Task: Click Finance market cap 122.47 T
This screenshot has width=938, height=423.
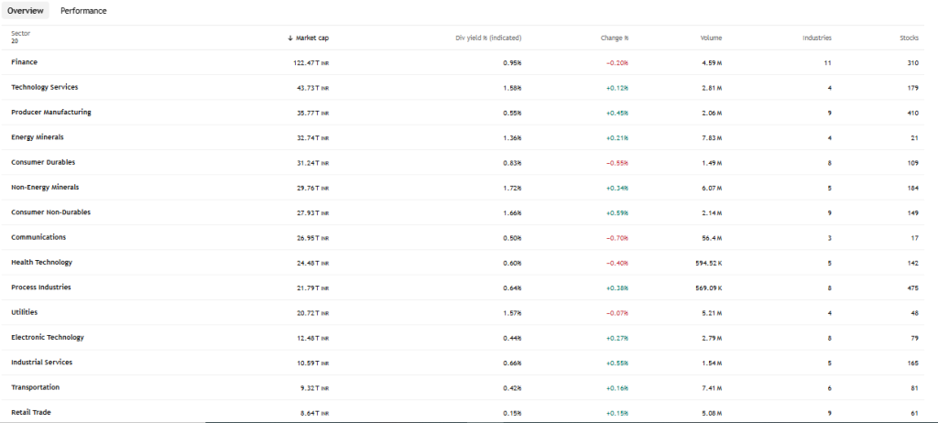Action: point(311,63)
